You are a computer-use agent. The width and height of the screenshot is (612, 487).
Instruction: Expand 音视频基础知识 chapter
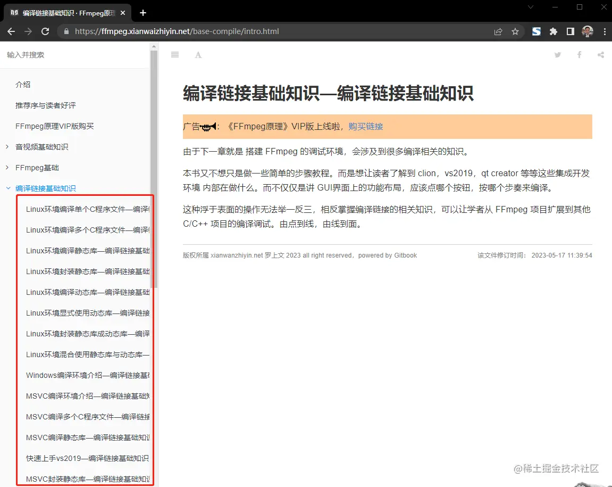tap(7, 146)
